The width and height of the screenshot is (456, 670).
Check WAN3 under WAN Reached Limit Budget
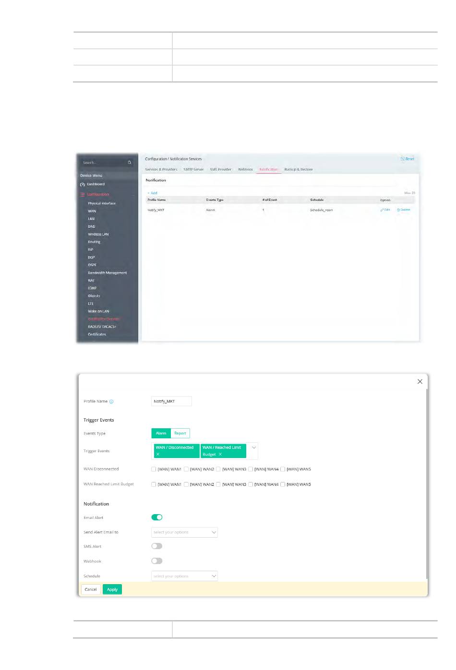click(x=218, y=484)
